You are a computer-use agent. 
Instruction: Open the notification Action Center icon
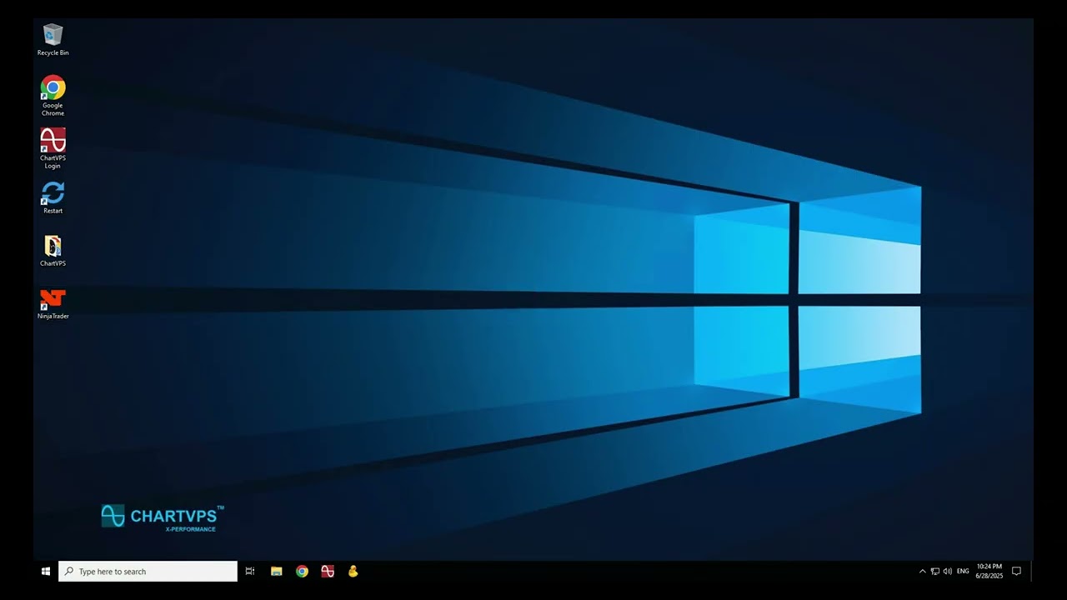point(1016,572)
